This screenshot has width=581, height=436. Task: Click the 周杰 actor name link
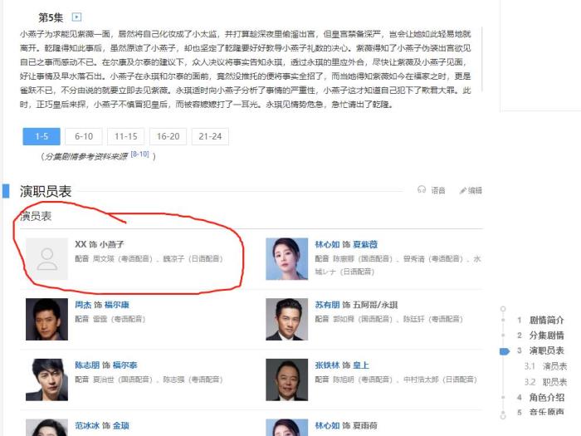point(83,305)
